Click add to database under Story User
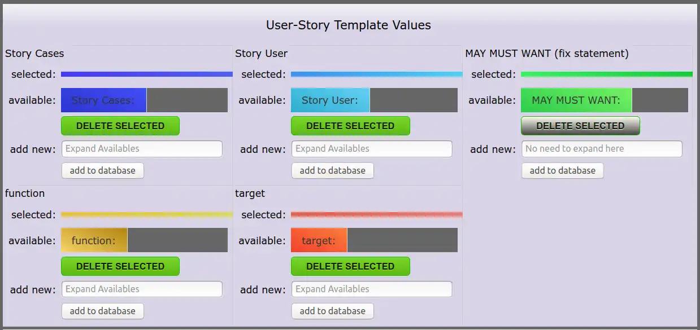The image size is (700, 330). tap(332, 170)
